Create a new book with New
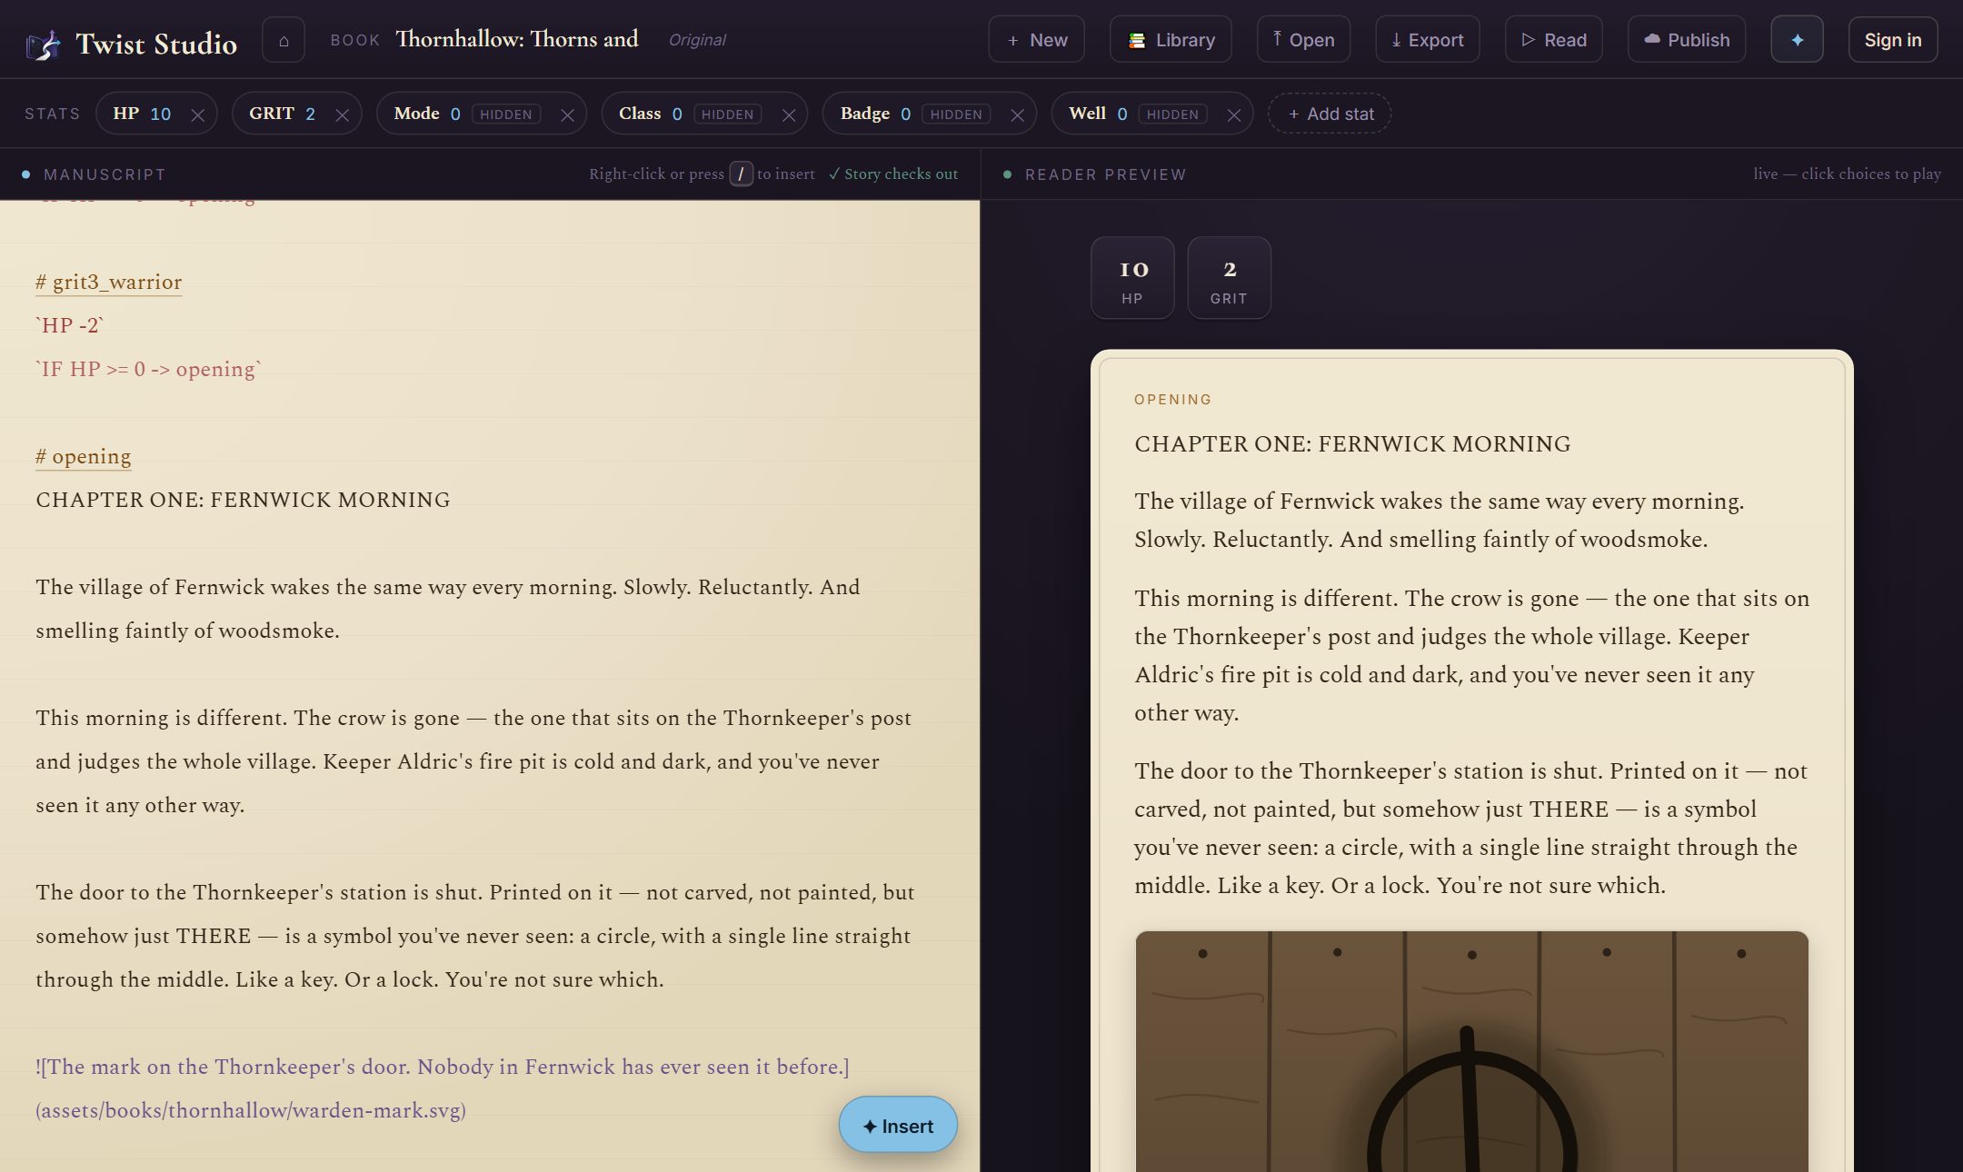This screenshot has width=1963, height=1172. (x=1036, y=40)
